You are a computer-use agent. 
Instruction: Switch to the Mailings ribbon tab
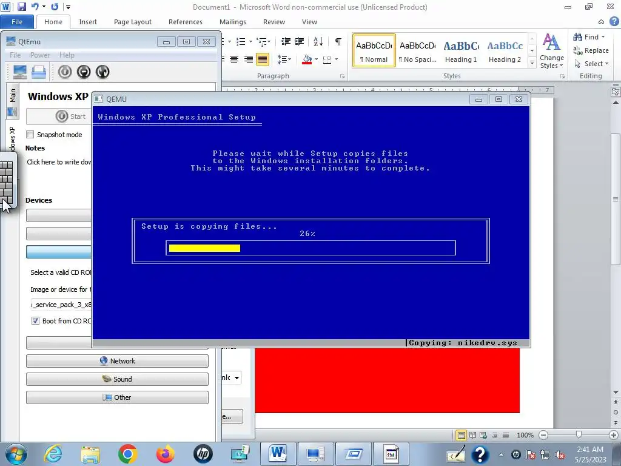coord(233,22)
